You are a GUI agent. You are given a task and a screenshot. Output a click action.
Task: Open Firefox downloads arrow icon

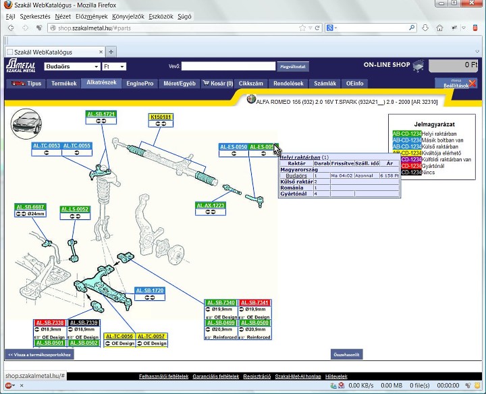[x=425, y=28]
